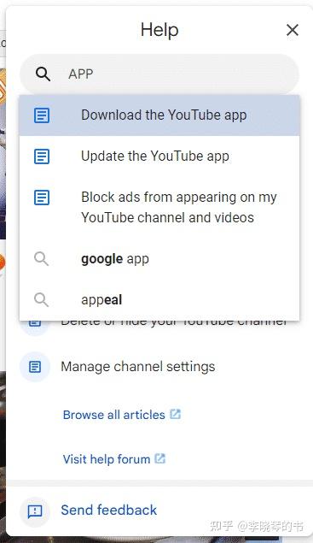The height and width of the screenshot is (543, 313).
Task: Click article icon beside Update the YouTube app
Action: tap(42, 156)
